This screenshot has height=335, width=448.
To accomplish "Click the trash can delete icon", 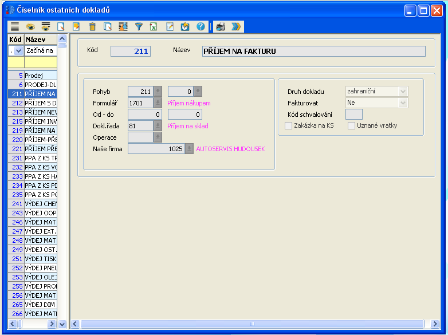I will tap(92, 26).
